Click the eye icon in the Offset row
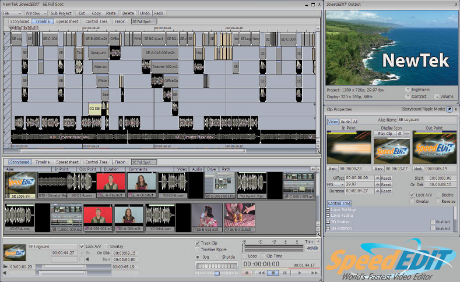 pos(378,178)
